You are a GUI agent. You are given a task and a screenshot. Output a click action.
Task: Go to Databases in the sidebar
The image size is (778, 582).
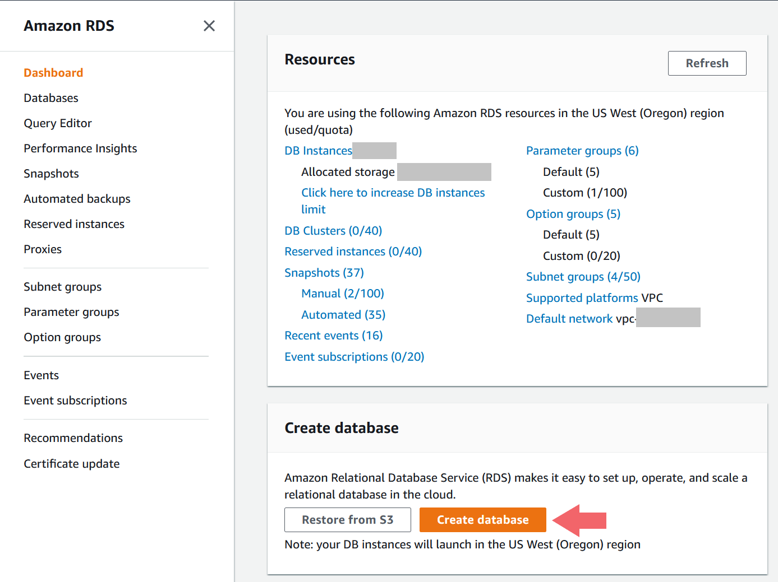click(x=51, y=98)
